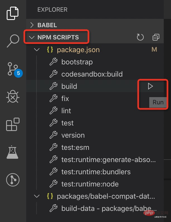Screen dimensions: 171x222
Task: Run the build script with play button
Action: point(150,86)
